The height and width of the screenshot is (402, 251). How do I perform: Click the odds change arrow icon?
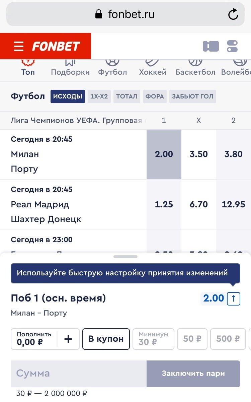(234, 298)
